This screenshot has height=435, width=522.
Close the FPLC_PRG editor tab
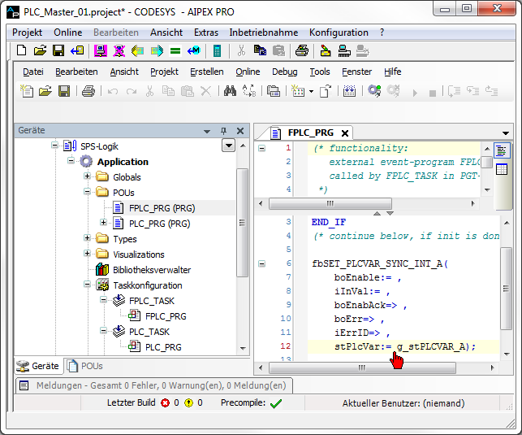click(345, 133)
